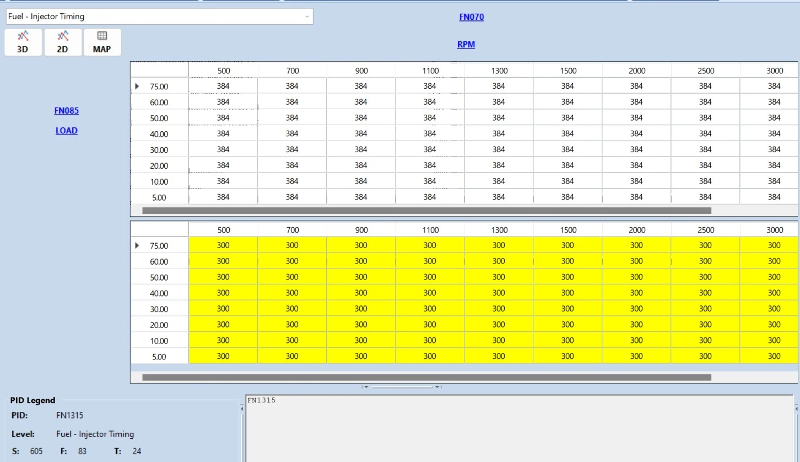Open the FN070 link
Image resolution: width=800 pixels, height=462 pixels.
click(472, 17)
